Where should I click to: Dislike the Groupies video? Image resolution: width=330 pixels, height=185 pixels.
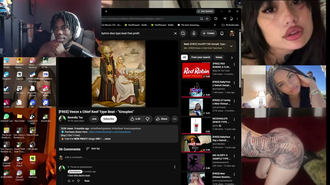[x=147, y=119]
